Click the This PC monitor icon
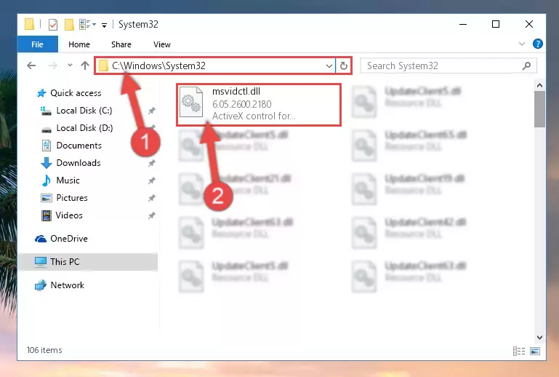Image resolution: width=559 pixels, height=377 pixels. pos(41,262)
